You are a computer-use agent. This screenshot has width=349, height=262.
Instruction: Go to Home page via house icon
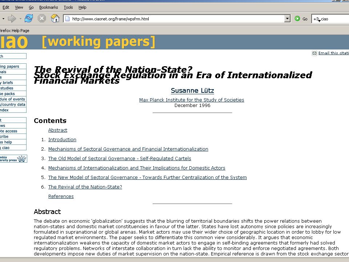coord(55,18)
